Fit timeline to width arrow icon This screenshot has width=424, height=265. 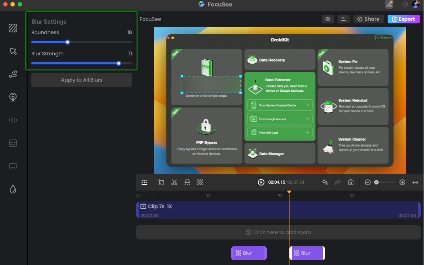pos(415,182)
